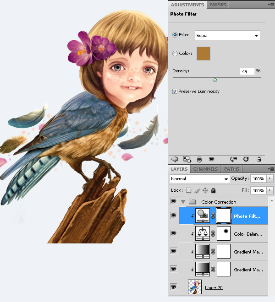
Task: Uncheck Preserve Luminosity checkbox
Action: coord(175,92)
